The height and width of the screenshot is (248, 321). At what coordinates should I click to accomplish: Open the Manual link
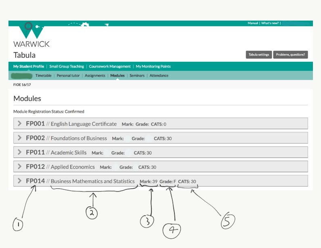pyautogui.click(x=253, y=23)
